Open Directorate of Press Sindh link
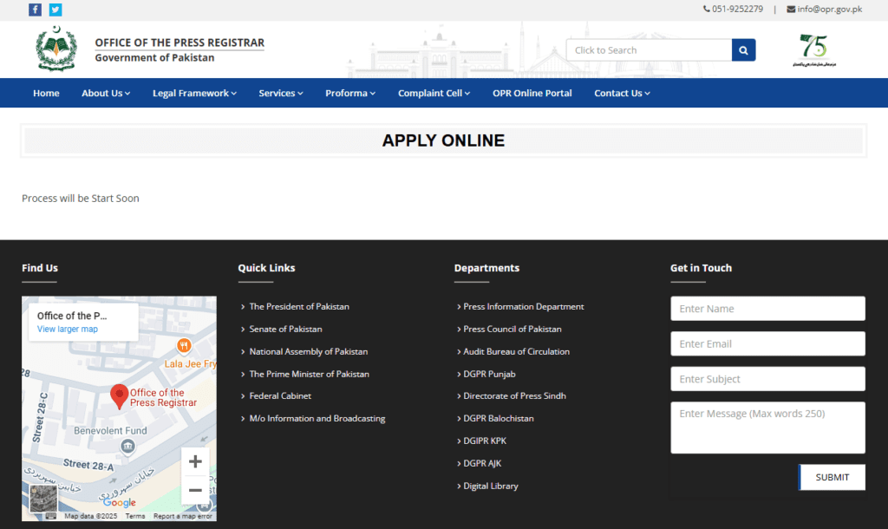Screen dimensions: 888x529 click(x=515, y=396)
